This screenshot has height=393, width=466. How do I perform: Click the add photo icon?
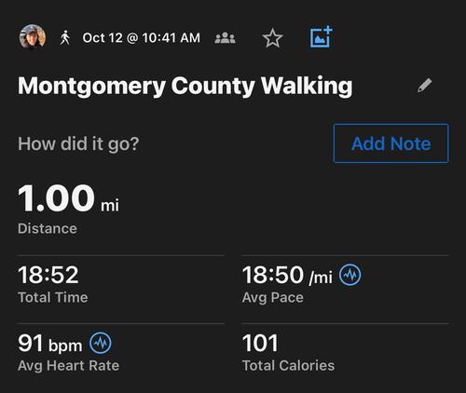click(322, 37)
